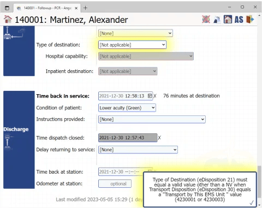Image resolution: width=262 pixels, height=209 pixels.
Task: Expand Instructions provided dropdown
Action: coord(152,119)
